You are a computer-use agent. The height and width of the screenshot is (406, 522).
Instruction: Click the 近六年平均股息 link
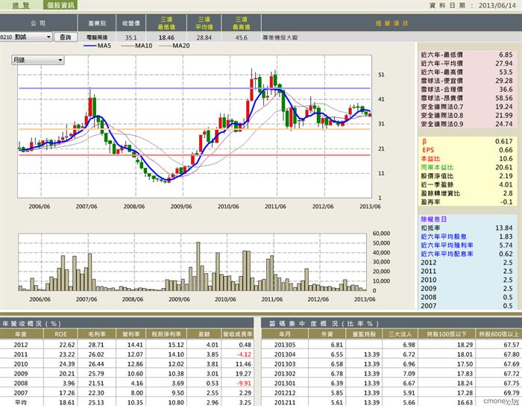tap(444, 237)
